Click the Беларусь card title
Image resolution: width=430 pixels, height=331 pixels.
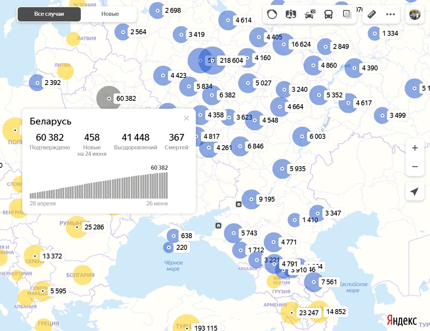click(50, 121)
